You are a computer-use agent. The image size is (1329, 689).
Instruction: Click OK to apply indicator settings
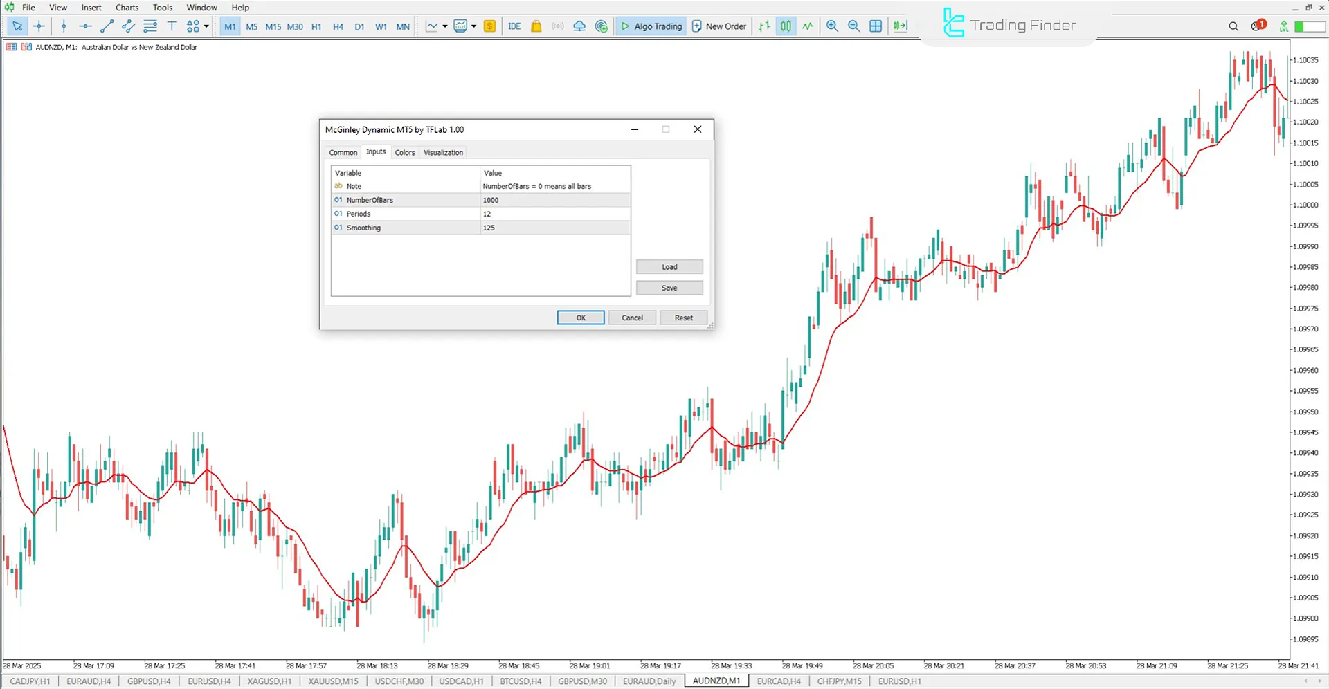coord(580,317)
